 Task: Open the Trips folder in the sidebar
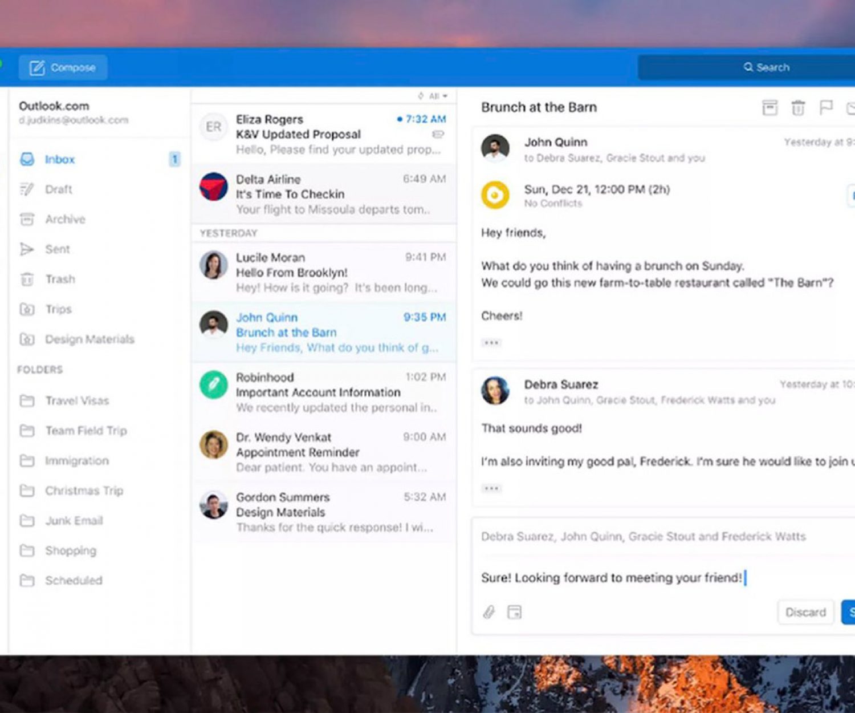click(58, 309)
